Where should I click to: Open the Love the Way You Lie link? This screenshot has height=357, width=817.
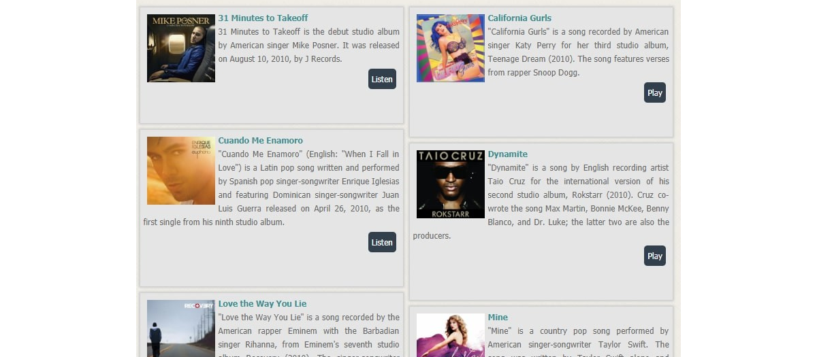coord(262,304)
